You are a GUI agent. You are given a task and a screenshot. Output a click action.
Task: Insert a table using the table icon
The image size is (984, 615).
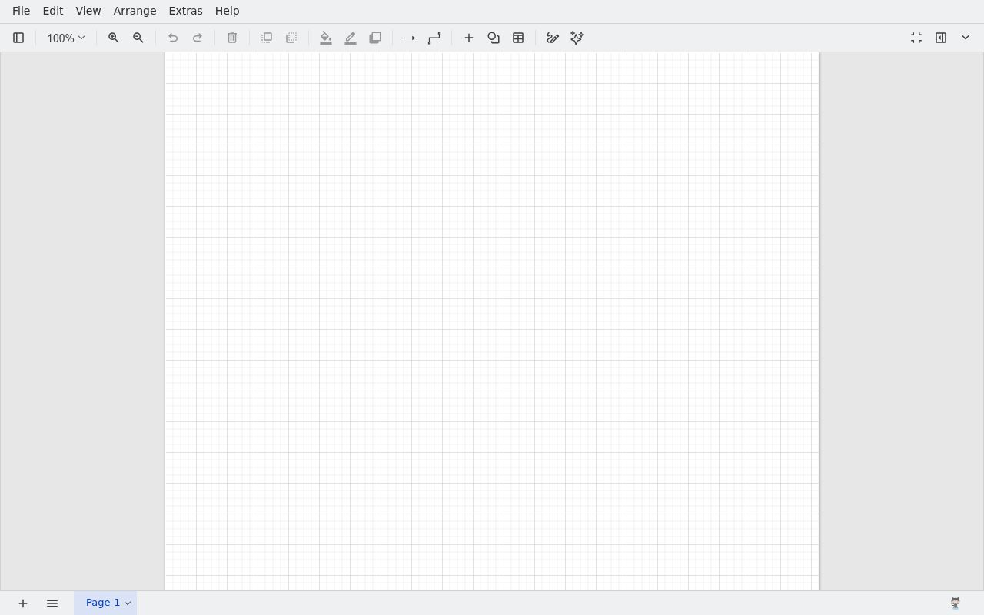pyautogui.click(x=518, y=38)
